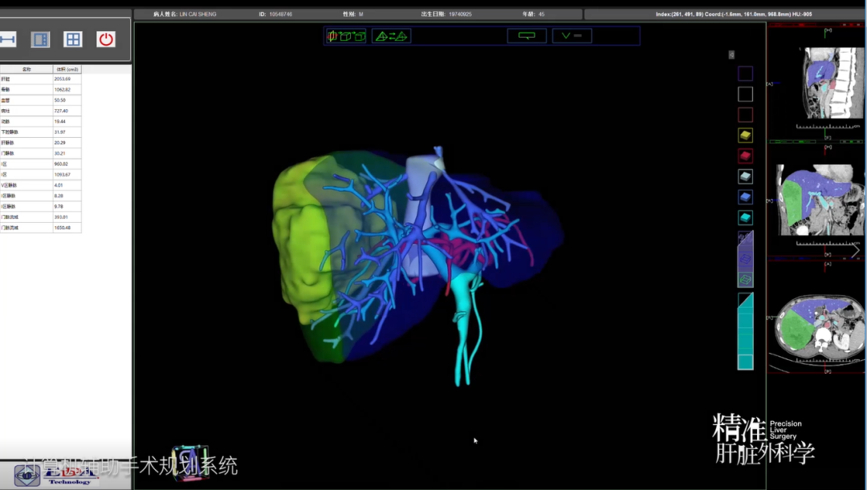Collapse the small gray toggle above layer boxes
The height and width of the screenshot is (490, 867).
pos(731,55)
